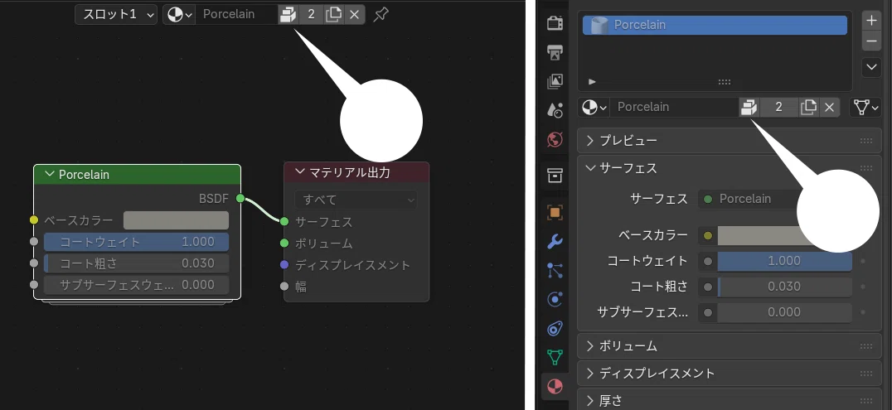Expand slot list filter triangle
Image resolution: width=892 pixels, height=410 pixels.
point(592,82)
